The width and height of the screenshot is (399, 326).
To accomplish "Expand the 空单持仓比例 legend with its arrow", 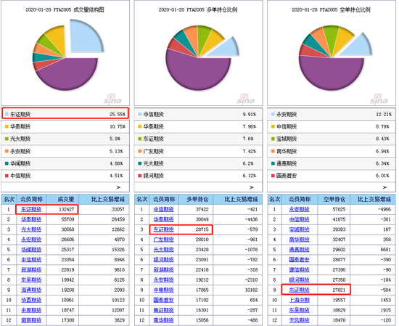I will coord(384,187).
